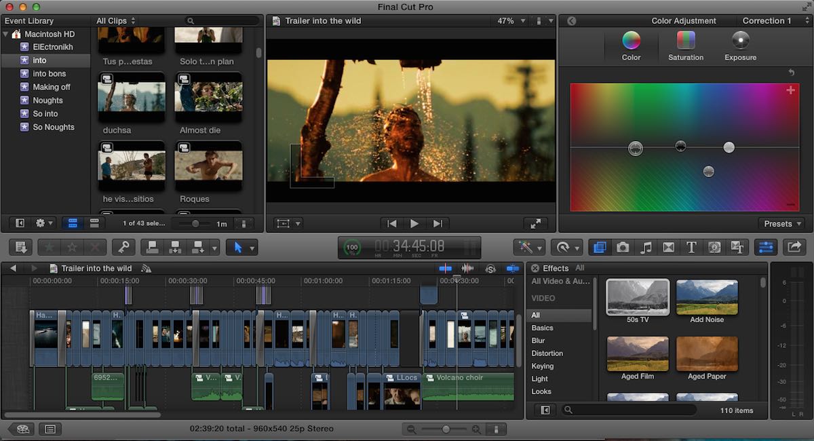Open the Titles browser
814x441 pixels.
(691, 248)
